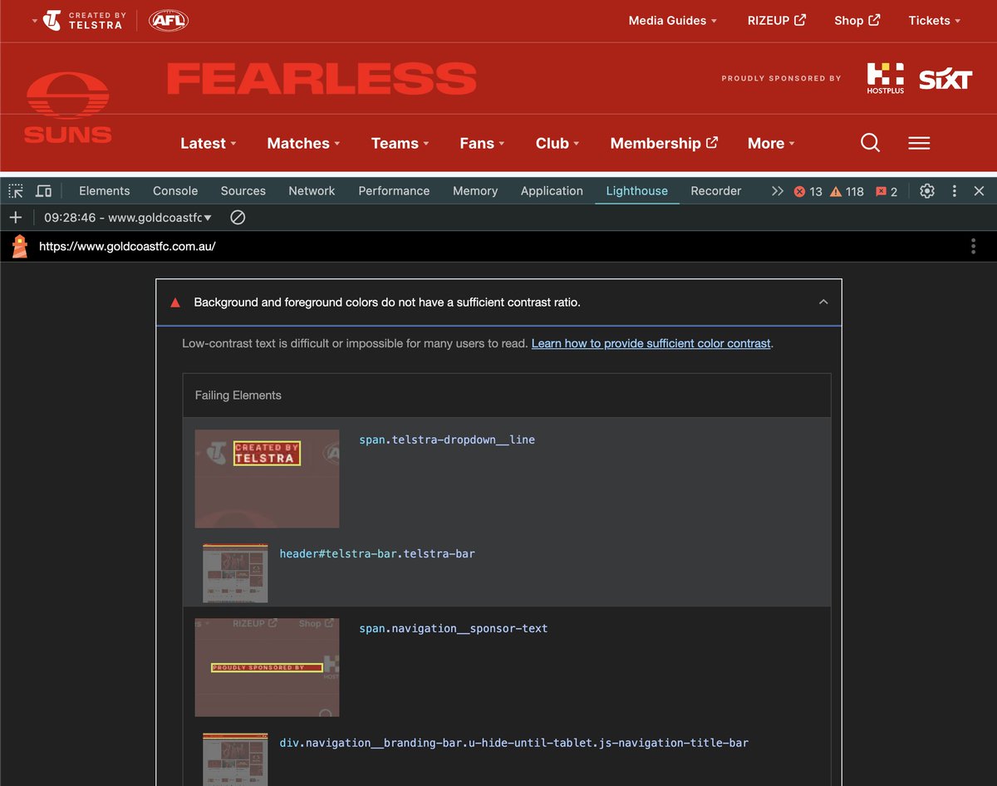Click the 13 errors counter
997x786 pixels.
[x=808, y=191]
